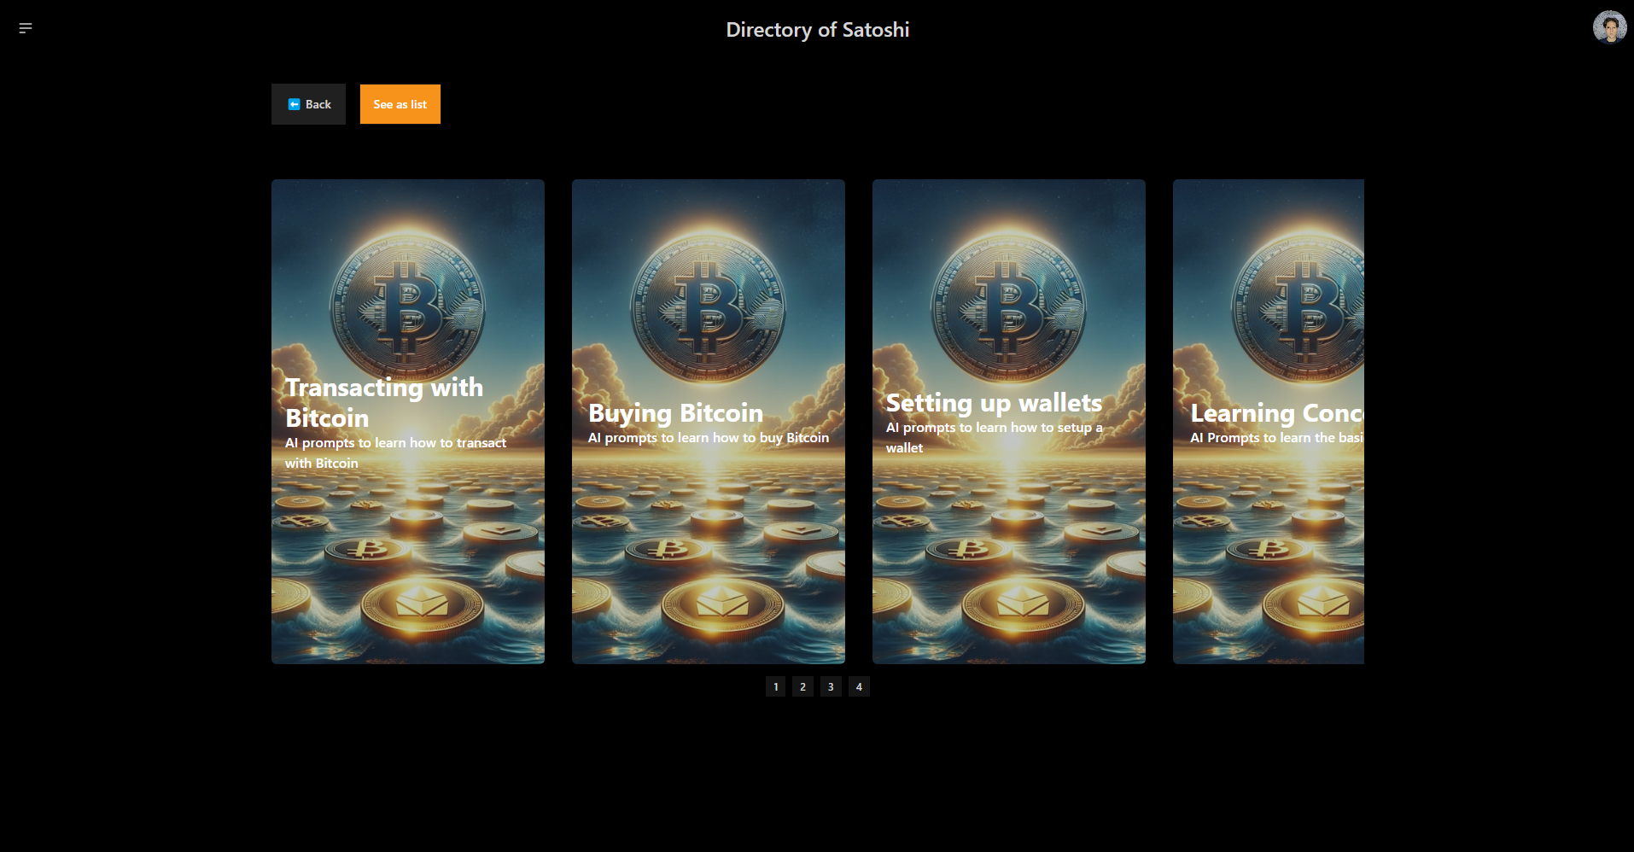Click the See as list button
This screenshot has height=852, width=1634.
(400, 104)
